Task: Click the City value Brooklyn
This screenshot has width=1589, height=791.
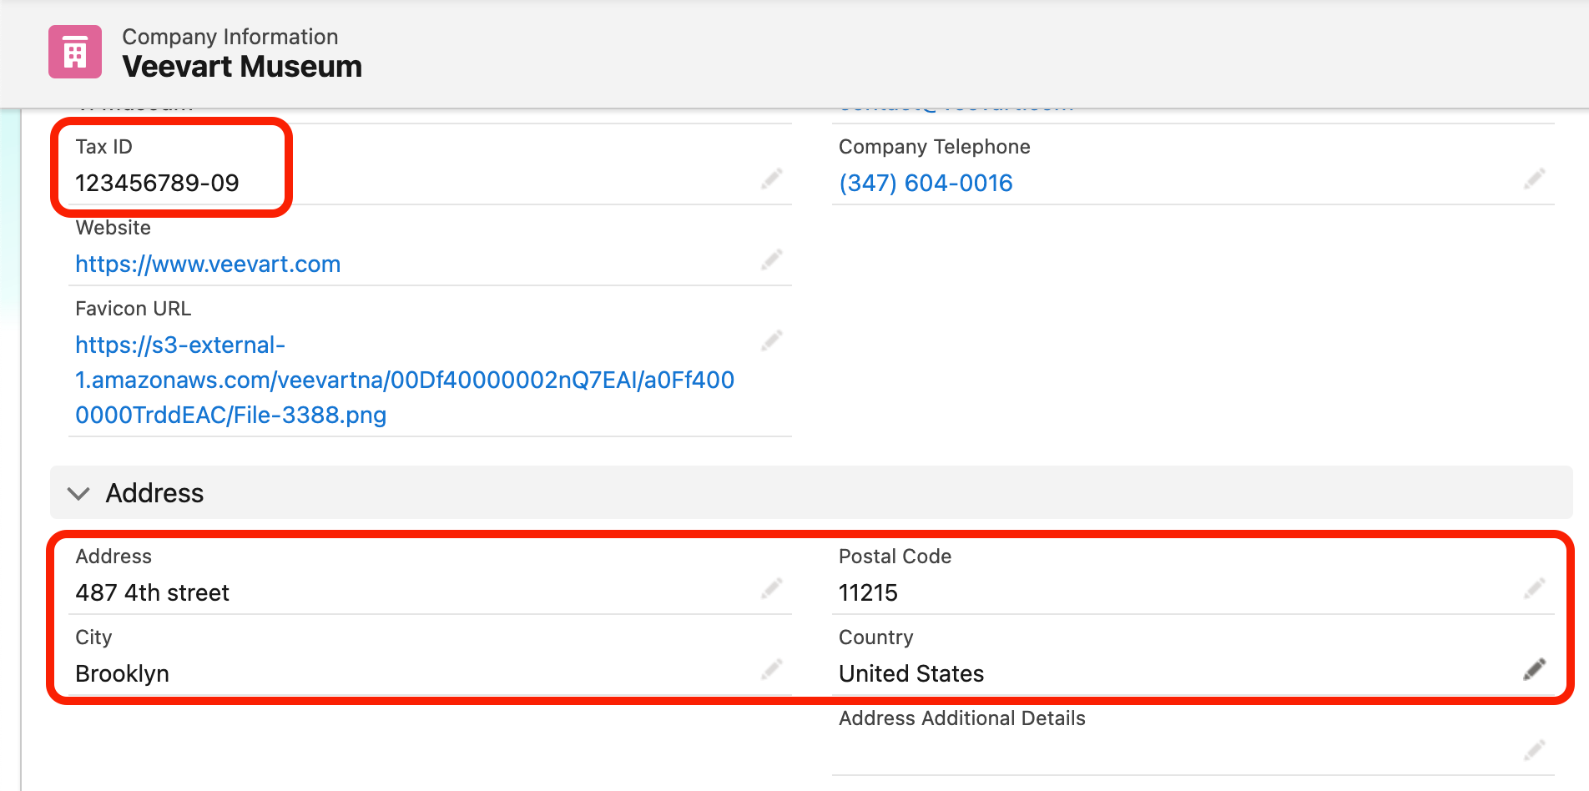Action: pyautogui.click(x=122, y=673)
